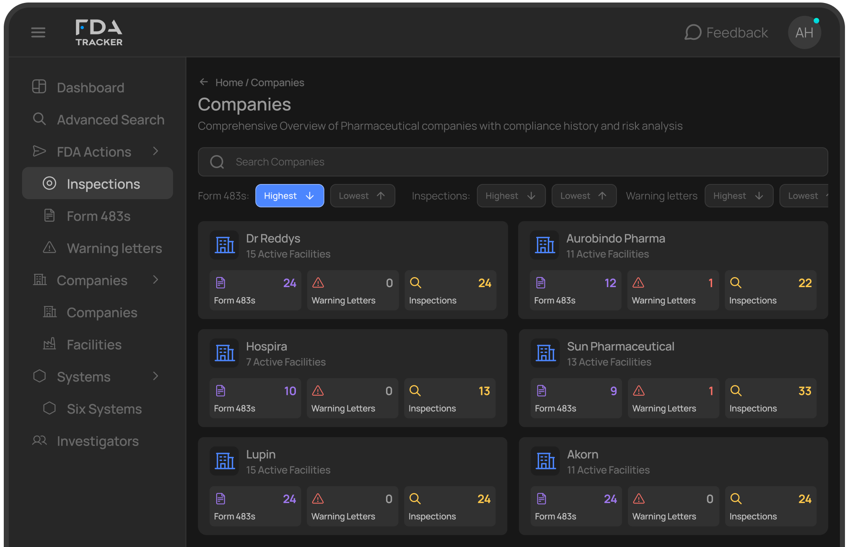The height and width of the screenshot is (547, 850).
Task: Open the hamburger menu icon
Action: (x=38, y=32)
